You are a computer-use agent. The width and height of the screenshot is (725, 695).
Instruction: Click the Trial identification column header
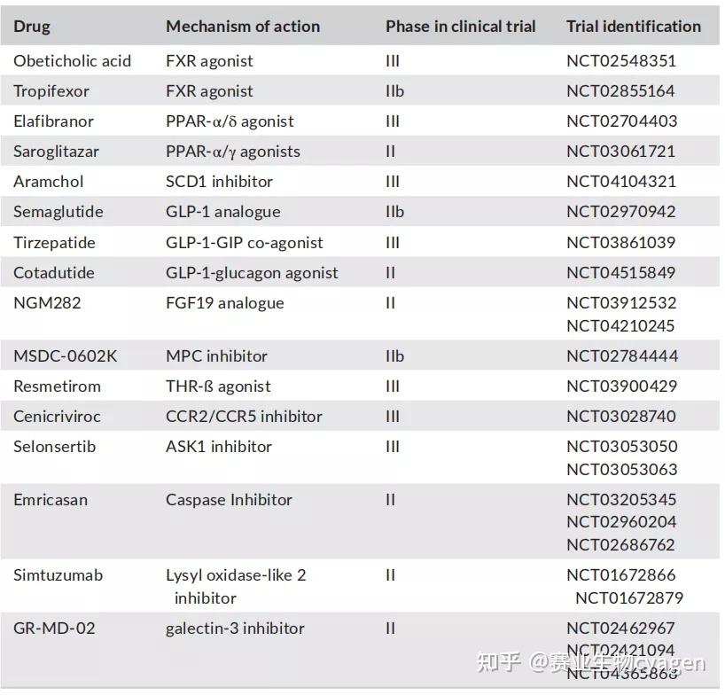tap(633, 27)
